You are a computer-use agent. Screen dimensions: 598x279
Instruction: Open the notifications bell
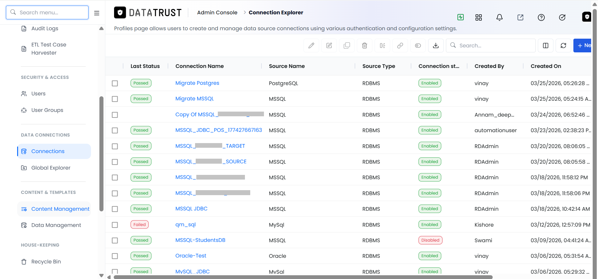(500, 17)
